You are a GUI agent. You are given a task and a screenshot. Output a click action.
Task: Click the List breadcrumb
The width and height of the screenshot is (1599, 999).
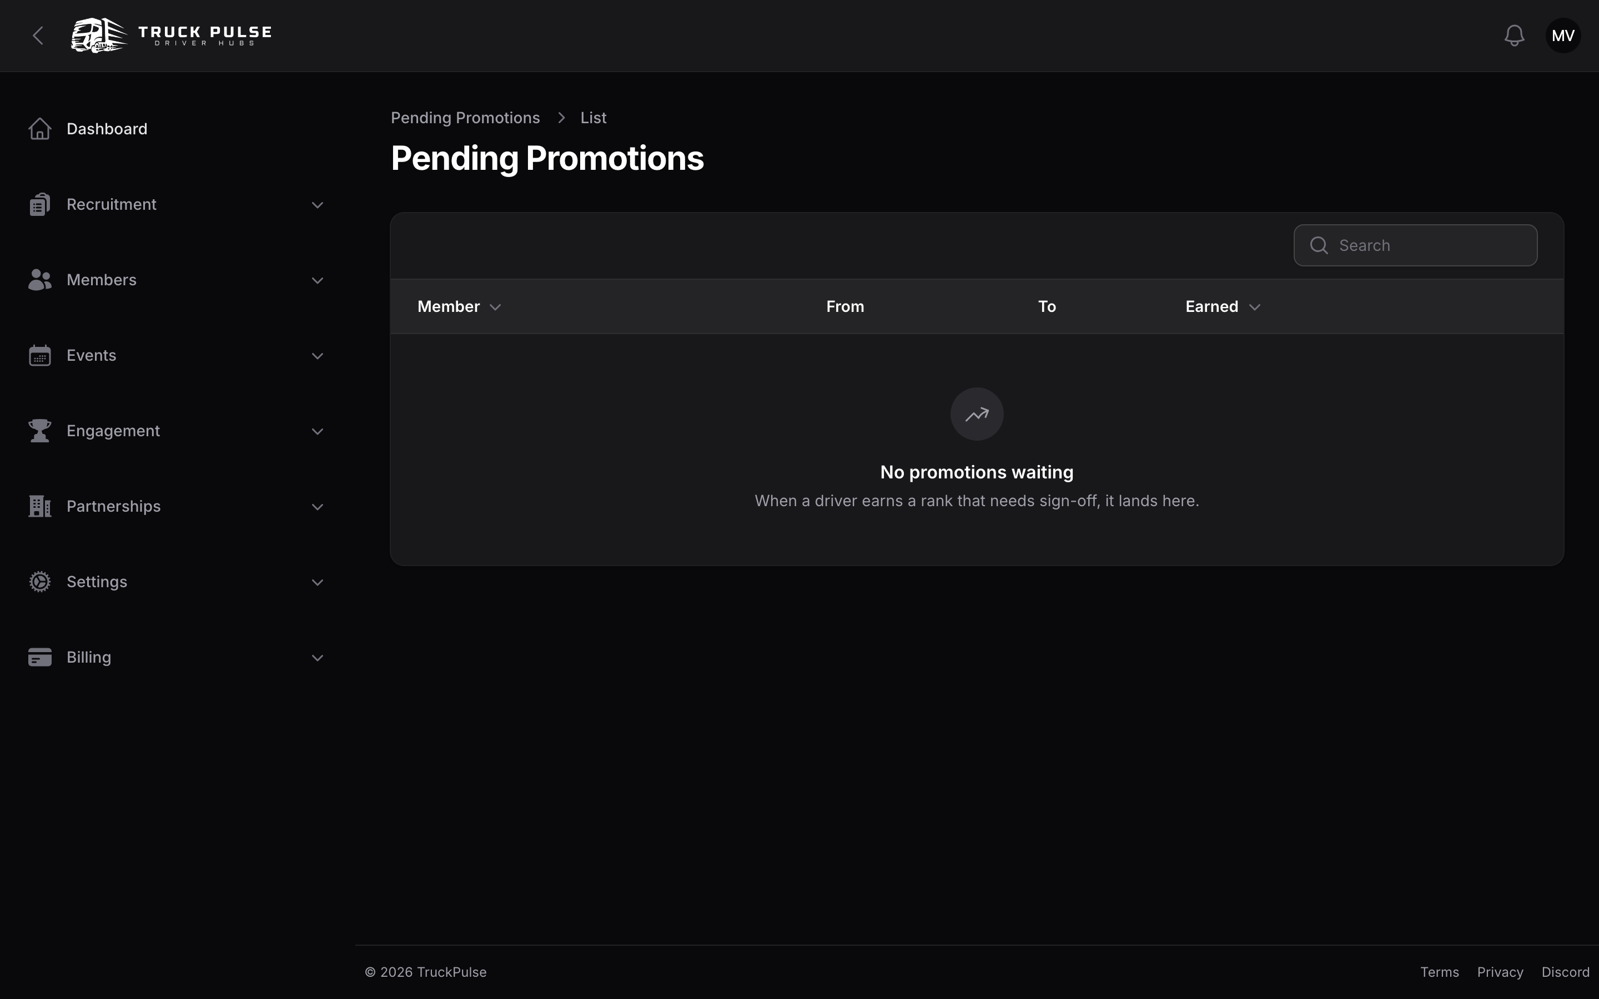coord(594,118)
